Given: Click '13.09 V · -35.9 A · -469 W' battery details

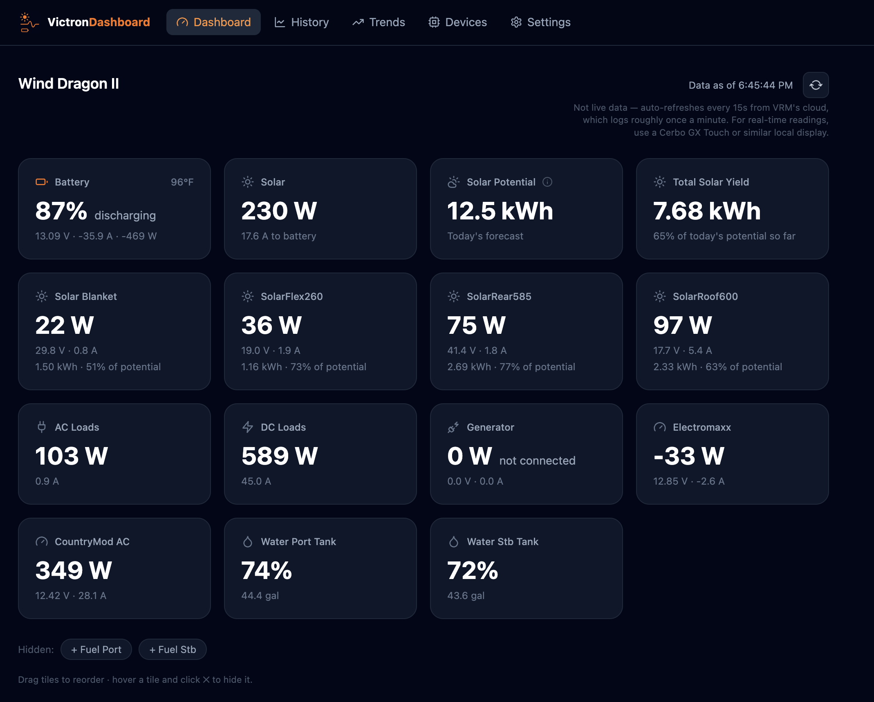Looking at the screenshot, I should pos(96,236).
